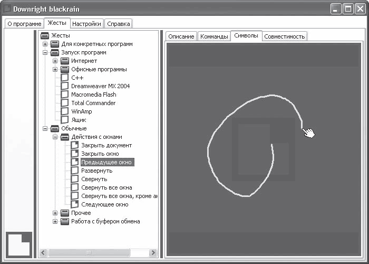Select the Свернуть все окна item
Viewport: 369px width, 264px height.
pyautogui.click(x=106, y=187)
